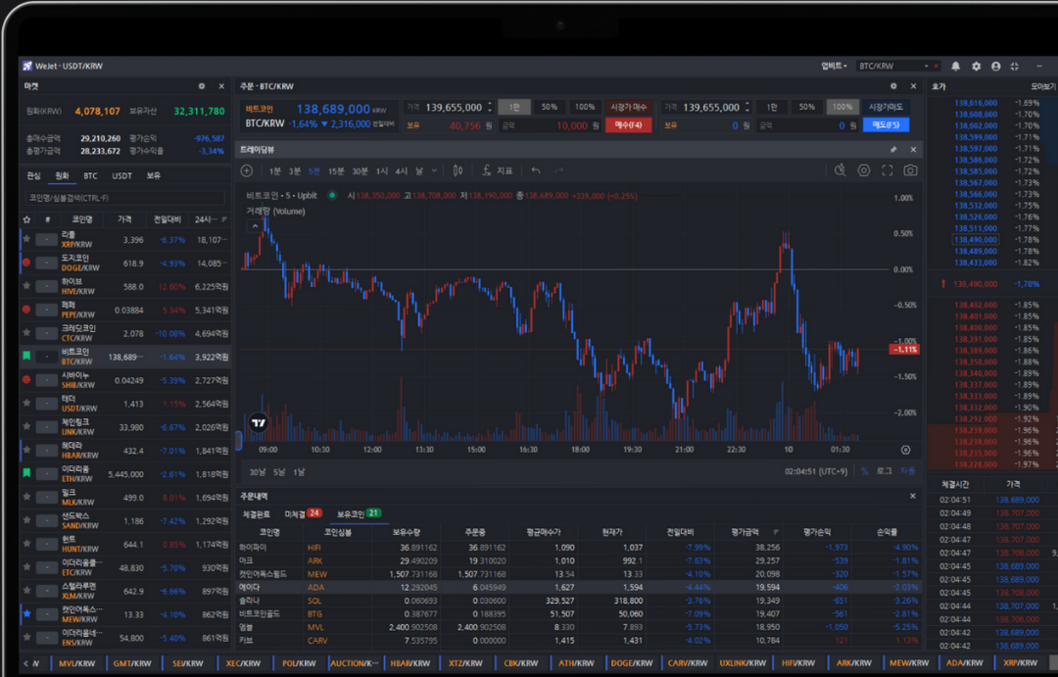Select 에이다 ADA holdings row
The image size is (1058, 677).
coord(578,587)
